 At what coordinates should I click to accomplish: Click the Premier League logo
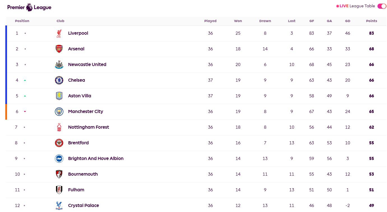coord(29,7)
